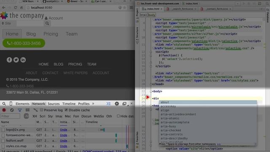Switch to _search_form.scss editor tab
The image size is (270, 152).
[181, 9]
